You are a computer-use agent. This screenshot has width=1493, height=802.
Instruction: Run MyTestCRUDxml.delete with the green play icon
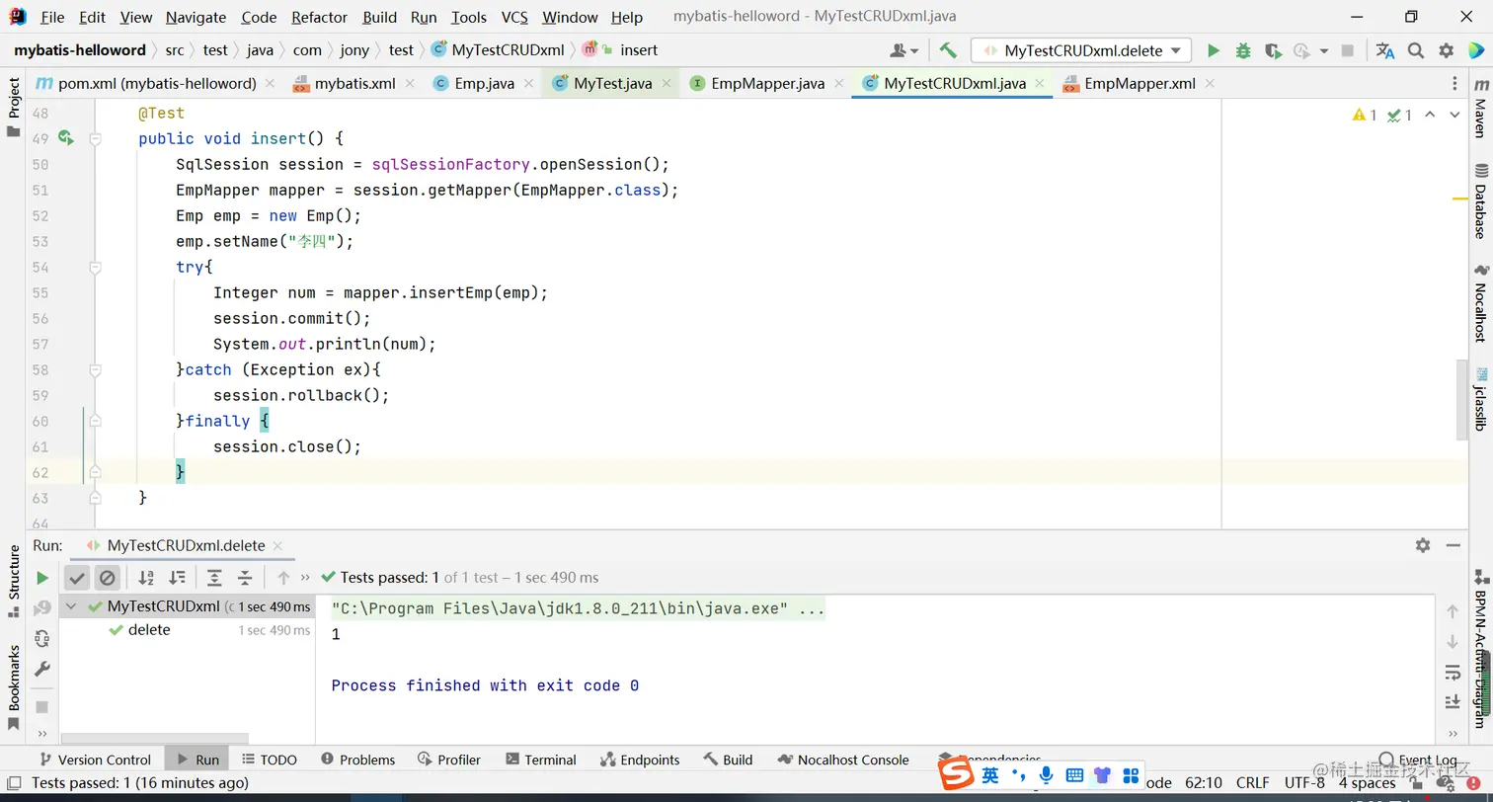pos(1214,50)
